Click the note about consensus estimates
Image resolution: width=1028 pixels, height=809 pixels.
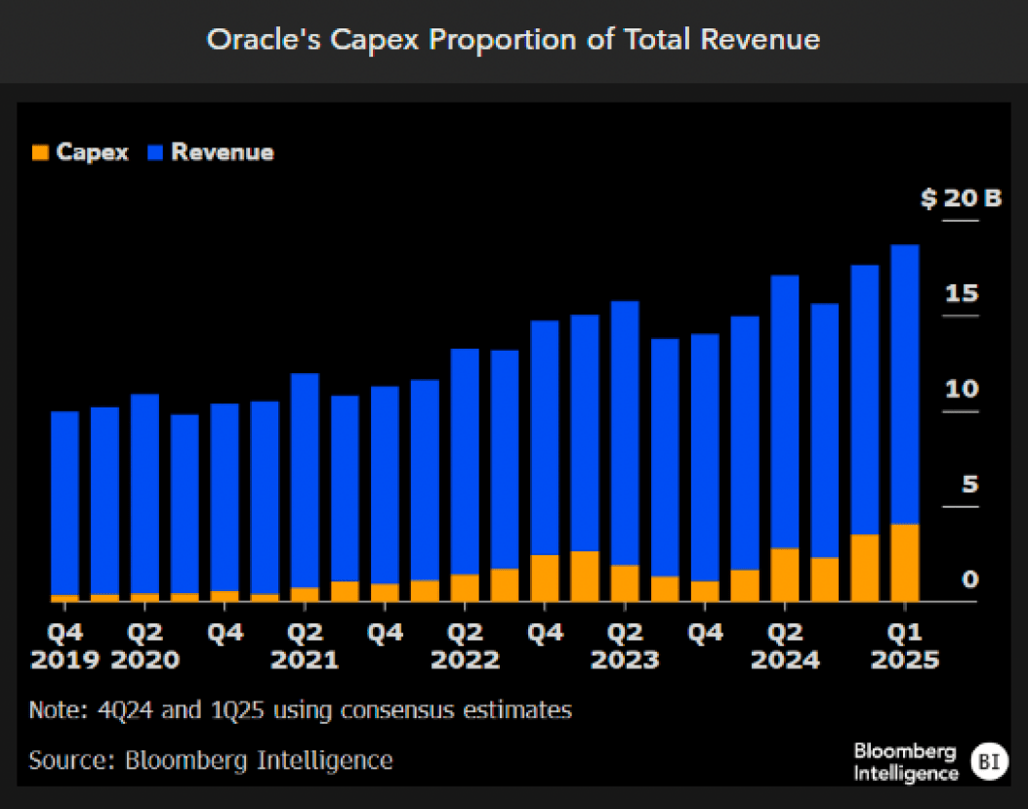301,710
